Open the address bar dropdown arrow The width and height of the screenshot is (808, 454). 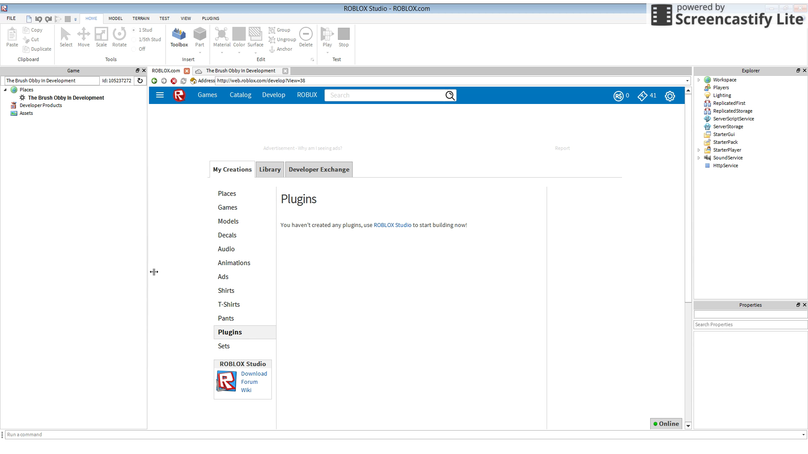687,81
